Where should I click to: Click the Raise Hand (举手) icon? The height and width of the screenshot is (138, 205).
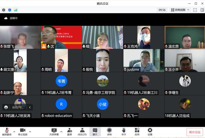tap(124, 132)
